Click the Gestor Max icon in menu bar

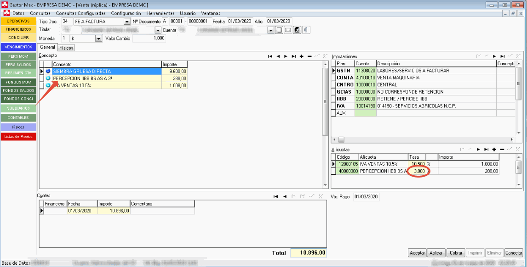[6, 13]
